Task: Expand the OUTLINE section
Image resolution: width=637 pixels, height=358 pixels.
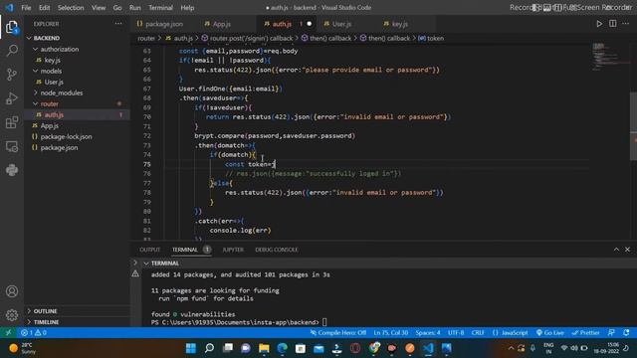Action: pos(78,311)
